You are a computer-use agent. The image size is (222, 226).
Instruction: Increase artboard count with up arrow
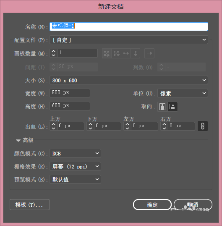pyautogui.click(x=53, y=51)
